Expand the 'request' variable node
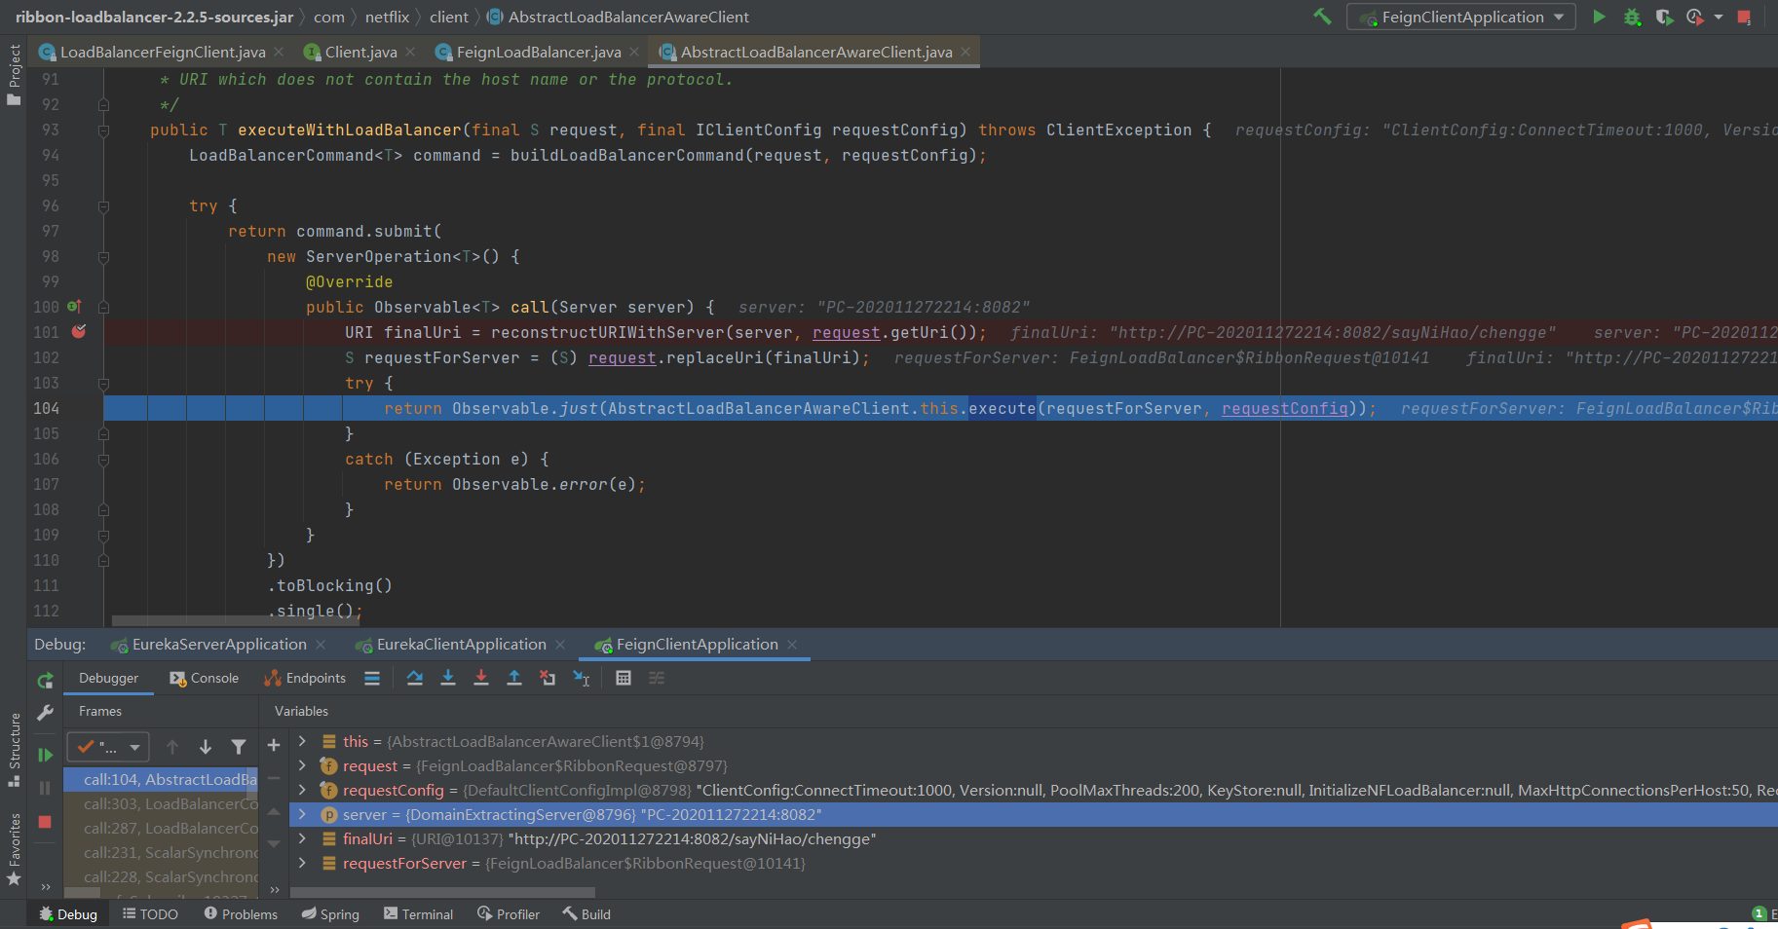 pyautogui.click(x=302, y=765)
